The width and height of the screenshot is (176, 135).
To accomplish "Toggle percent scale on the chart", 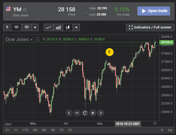I will click(162, 130).
